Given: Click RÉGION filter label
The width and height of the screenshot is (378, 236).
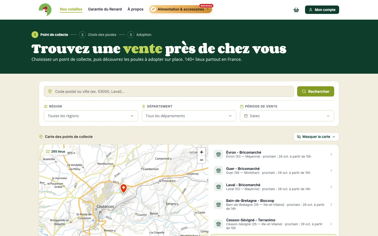Looking at the screenshot, I should (55, 106).
